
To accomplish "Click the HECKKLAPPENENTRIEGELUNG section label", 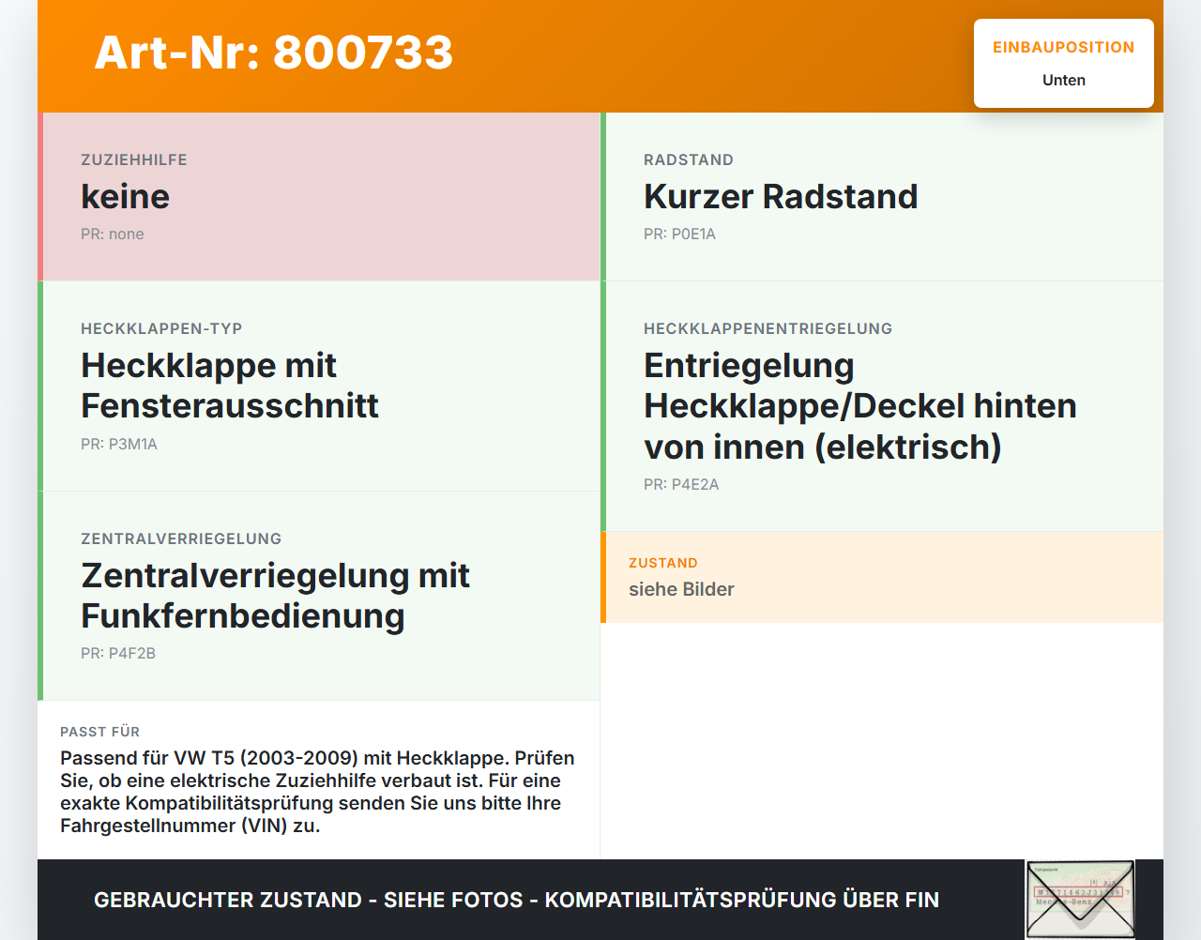I will 768,329.
